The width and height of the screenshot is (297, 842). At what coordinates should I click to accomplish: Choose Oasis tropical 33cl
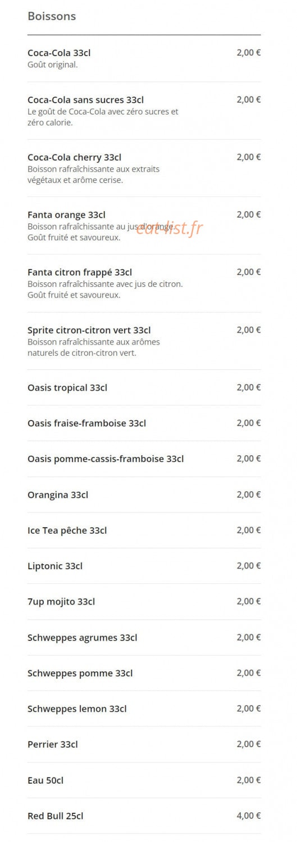pyautogui.click(x=144, y=387)
